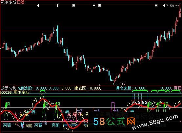Click the 58公式网 logo
Screen dimensions: 182x133
(x=114, y=122)
